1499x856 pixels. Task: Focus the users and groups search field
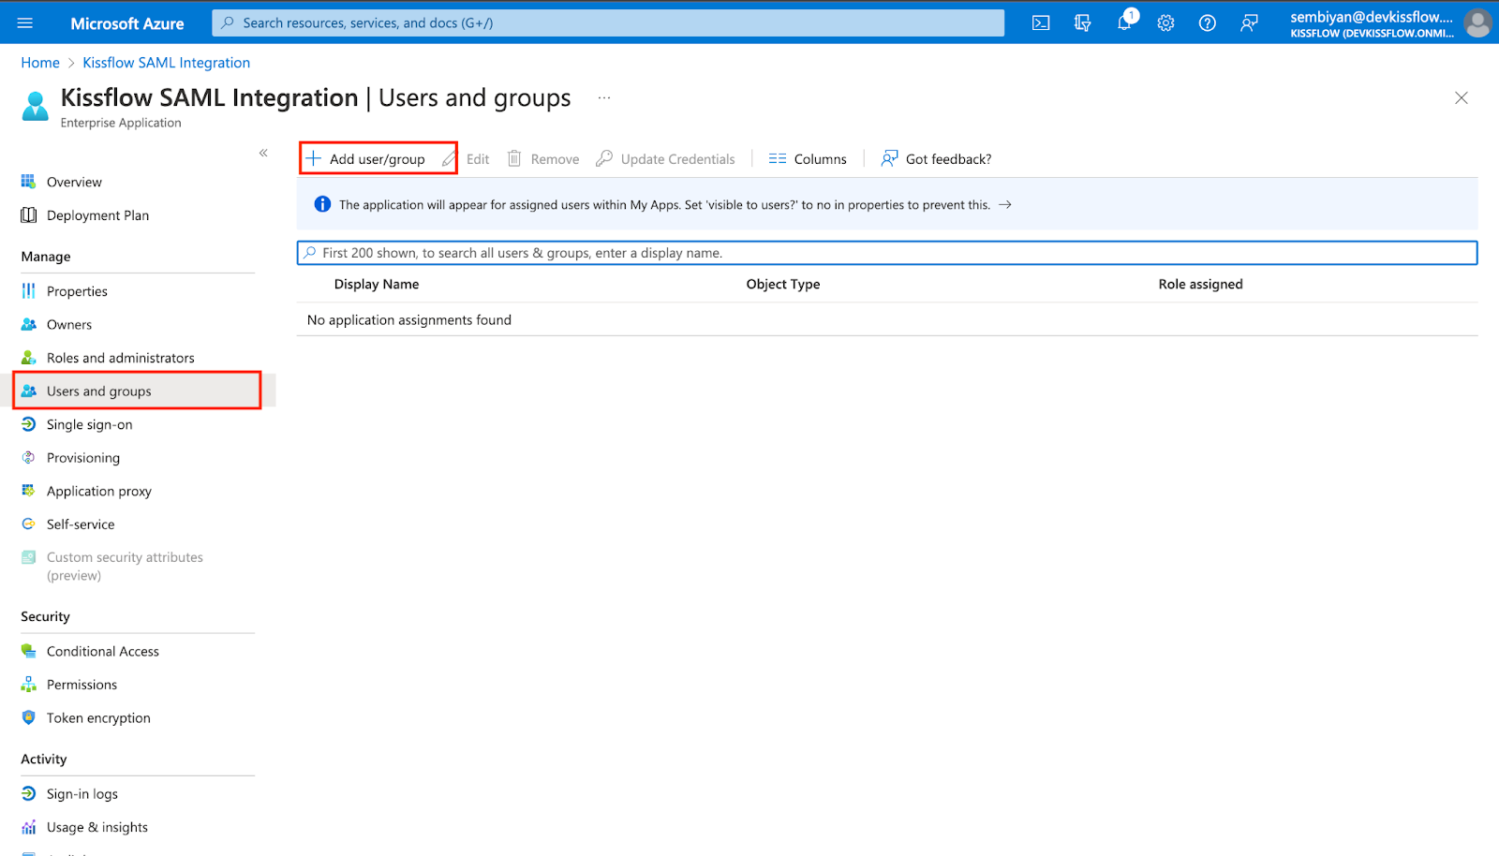pyautogui.click(x=887, y=253)
